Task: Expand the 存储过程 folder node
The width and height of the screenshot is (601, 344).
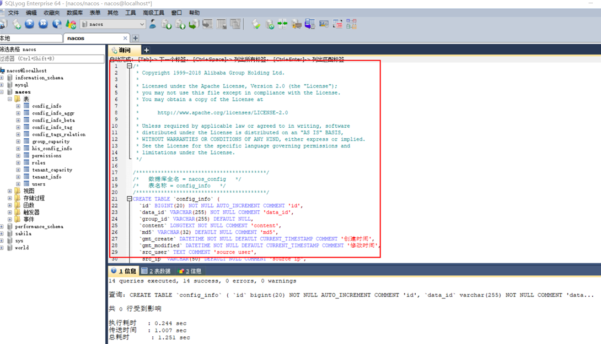Action: (x=10, y=198)
